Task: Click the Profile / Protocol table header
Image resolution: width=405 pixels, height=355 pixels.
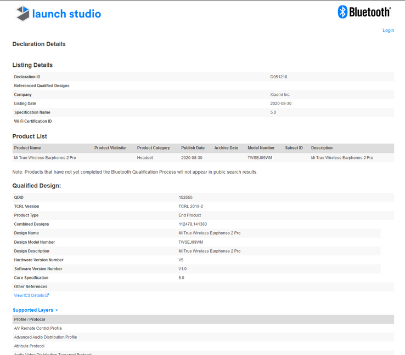Action: (30, 319)
